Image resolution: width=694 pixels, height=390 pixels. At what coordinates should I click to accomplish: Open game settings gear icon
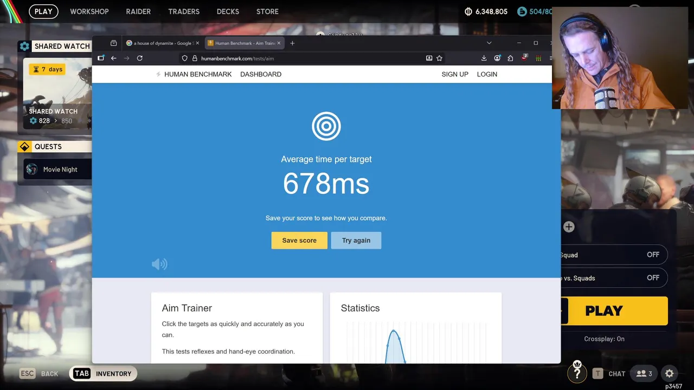pos(670,373)
